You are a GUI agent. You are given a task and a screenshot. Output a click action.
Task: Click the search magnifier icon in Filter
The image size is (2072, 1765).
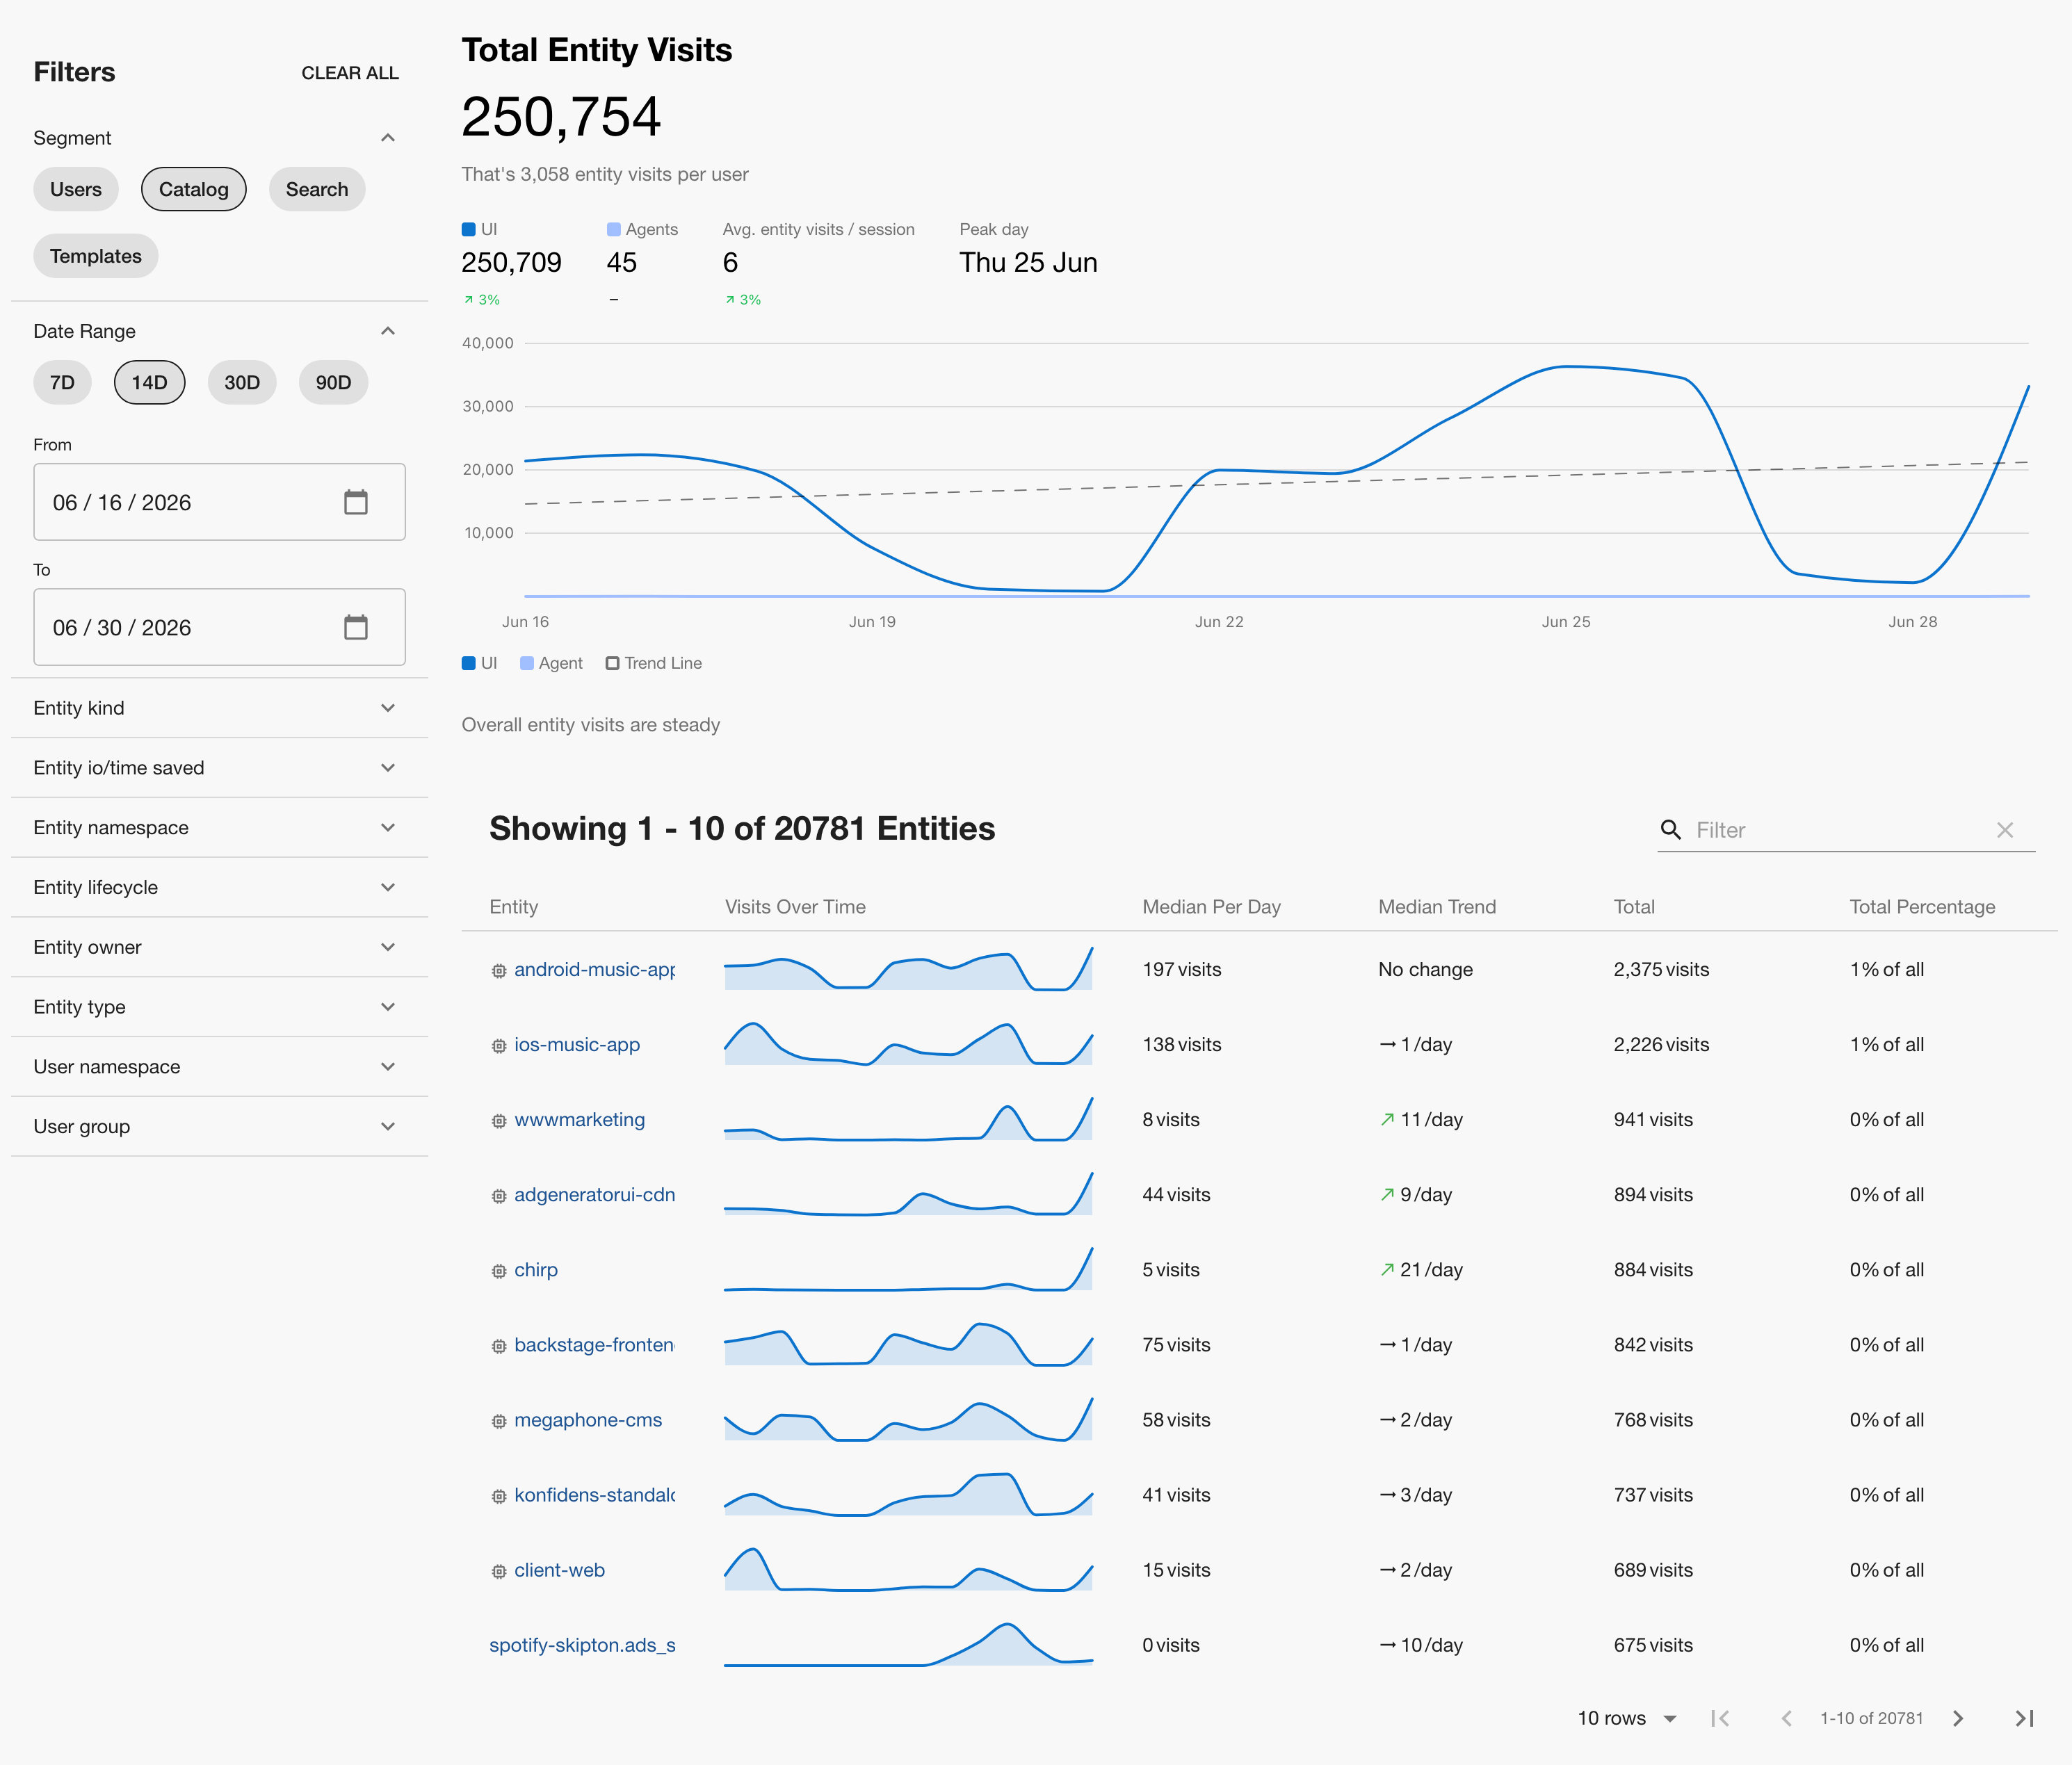[1670, 830]
